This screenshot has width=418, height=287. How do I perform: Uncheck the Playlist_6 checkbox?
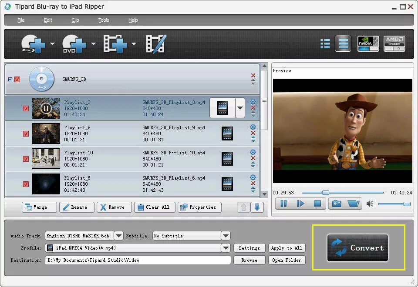tap(26, 184)
